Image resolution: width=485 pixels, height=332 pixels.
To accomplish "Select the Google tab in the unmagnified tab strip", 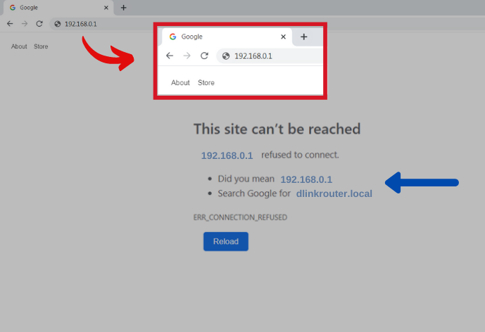I will [x=58, y=8].
